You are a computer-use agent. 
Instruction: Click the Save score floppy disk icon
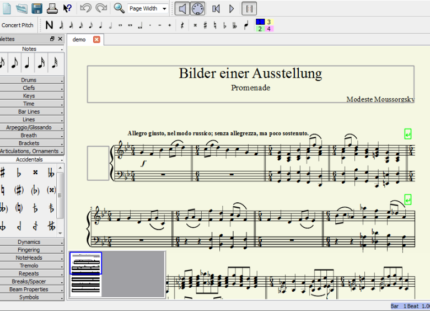[x=37, y=8]
